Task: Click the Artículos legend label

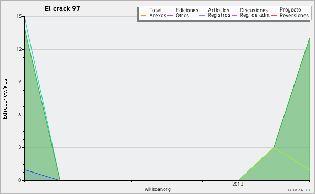Action: (218, 10)
